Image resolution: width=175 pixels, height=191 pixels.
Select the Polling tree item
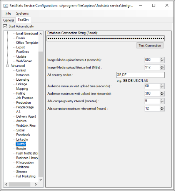(21, 93)
